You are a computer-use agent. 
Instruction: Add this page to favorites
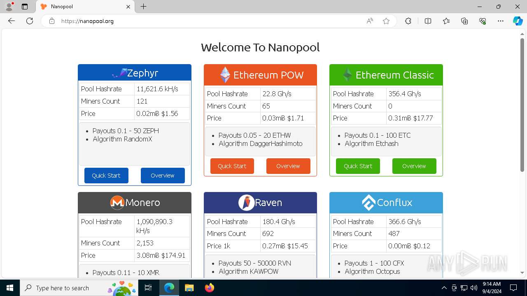[386, 21]
